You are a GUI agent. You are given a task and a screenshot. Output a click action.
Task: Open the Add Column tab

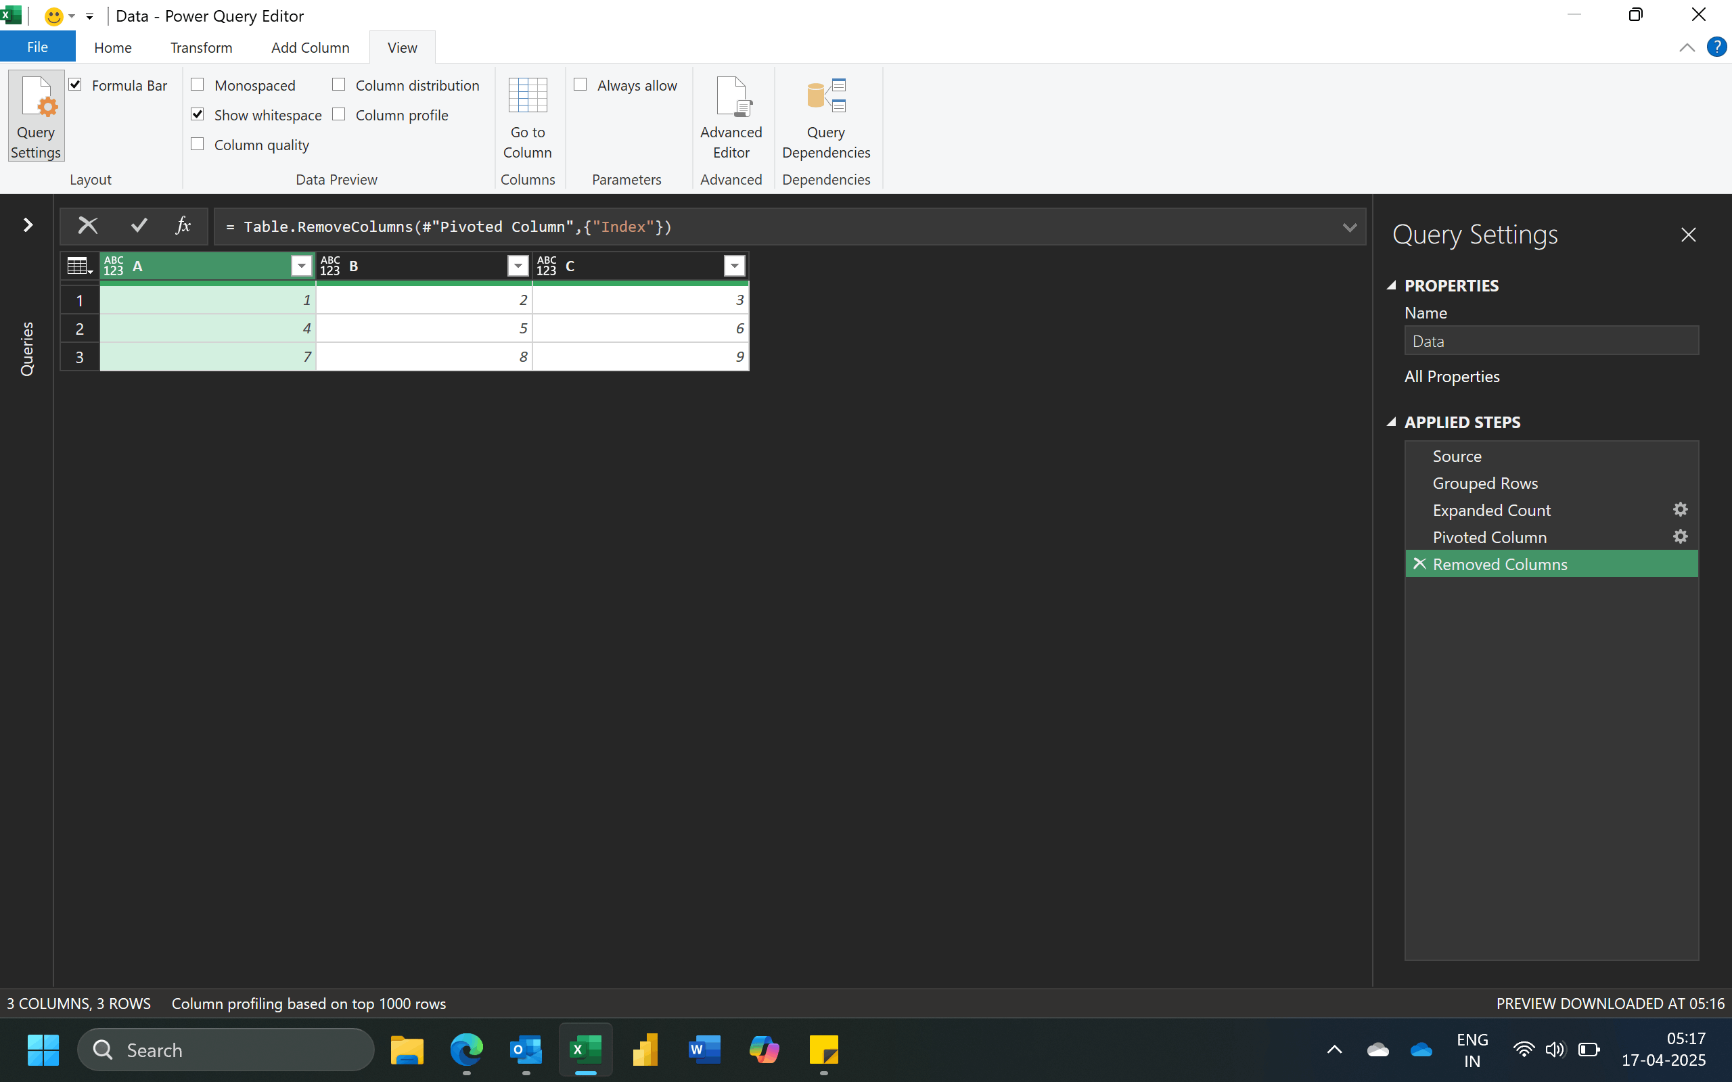(310, 47)
